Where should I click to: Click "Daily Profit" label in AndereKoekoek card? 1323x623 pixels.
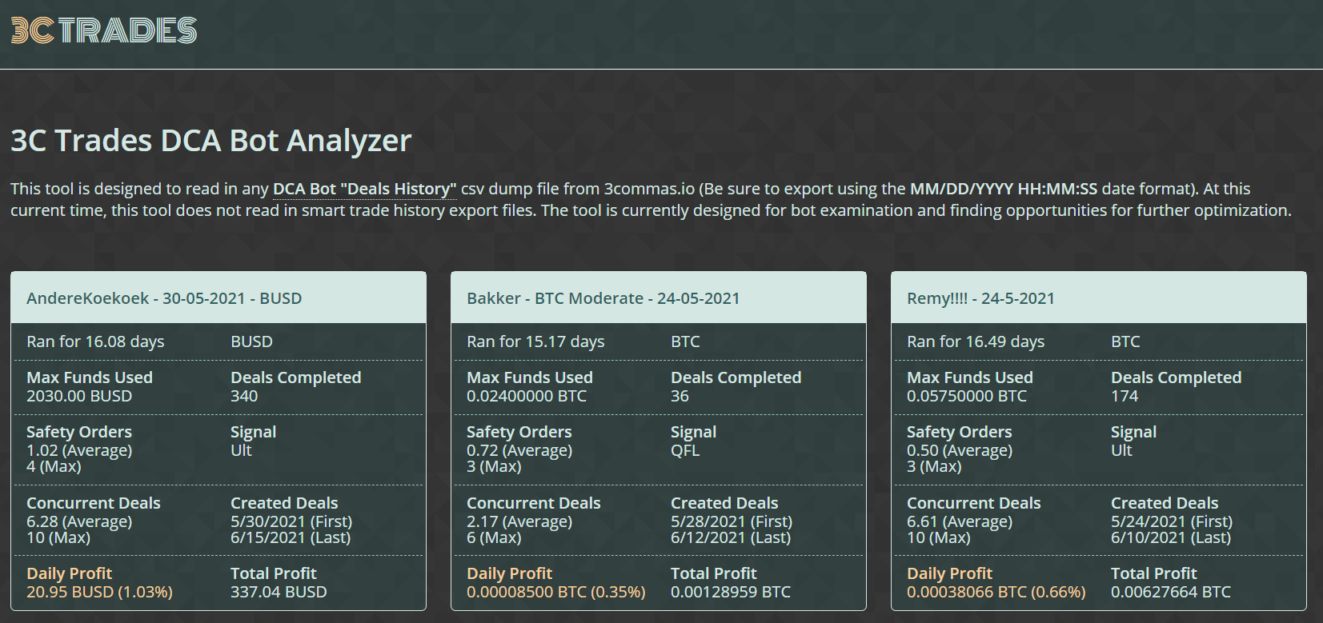(69, 573)
